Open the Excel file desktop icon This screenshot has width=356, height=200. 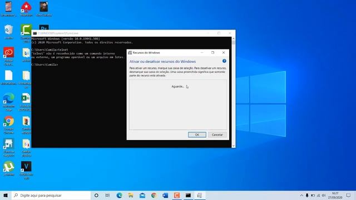pyautogui.click(x=26, y=98)
